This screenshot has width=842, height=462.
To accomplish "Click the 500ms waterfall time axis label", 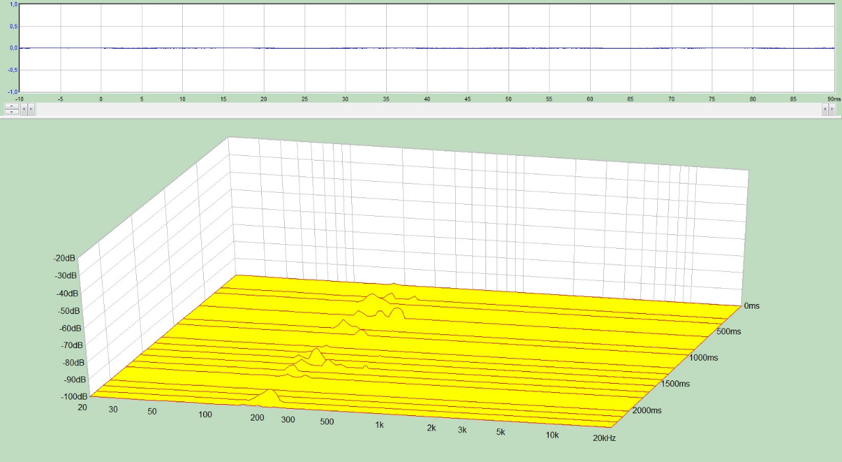I will [728, 332].
